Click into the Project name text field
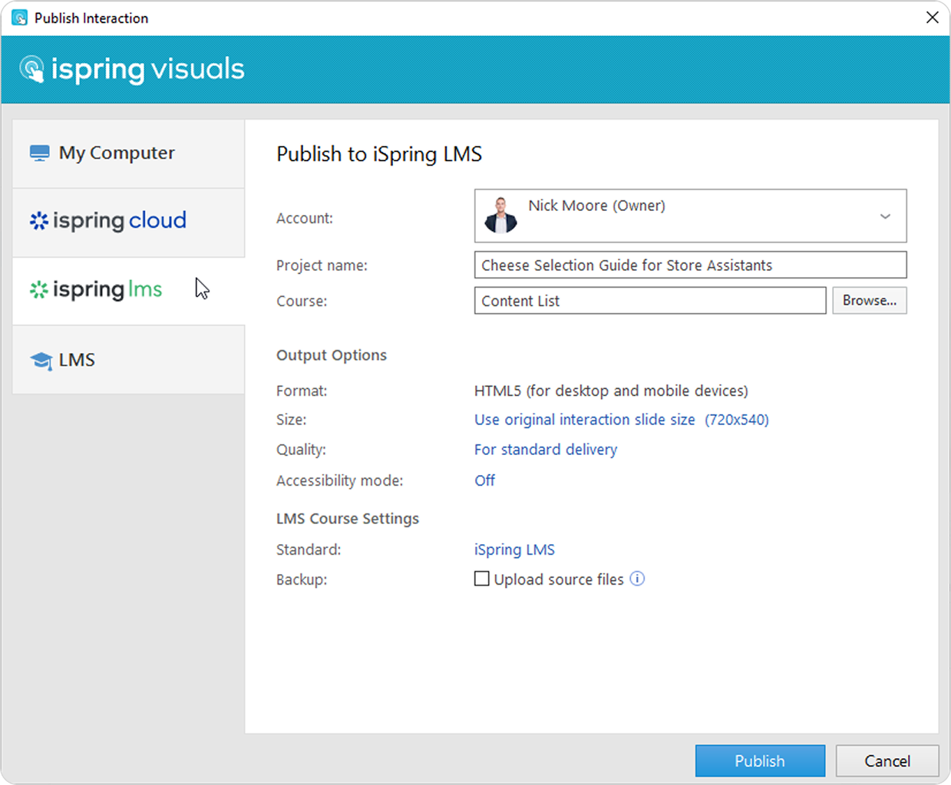This screenshot has width=951, height=785. pos(689,266)
